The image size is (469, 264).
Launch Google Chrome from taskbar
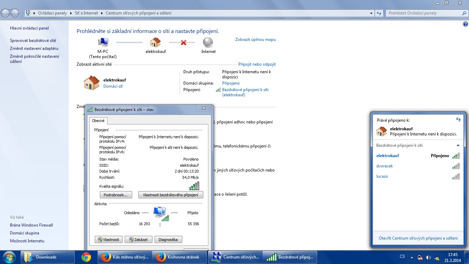[x=86, y=257]
